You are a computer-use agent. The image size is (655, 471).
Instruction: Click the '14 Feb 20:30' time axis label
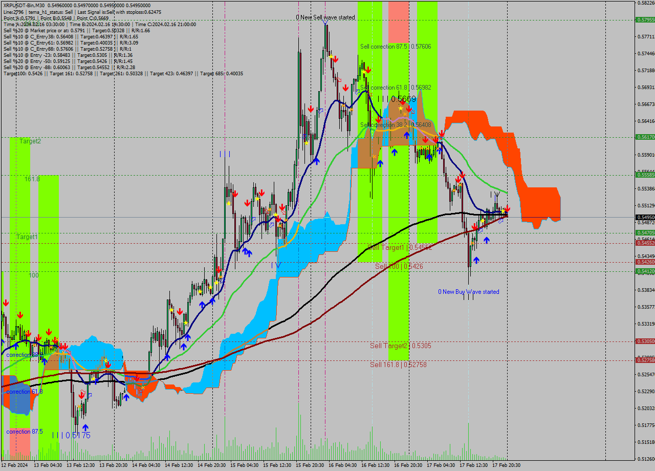click(212, 465)
